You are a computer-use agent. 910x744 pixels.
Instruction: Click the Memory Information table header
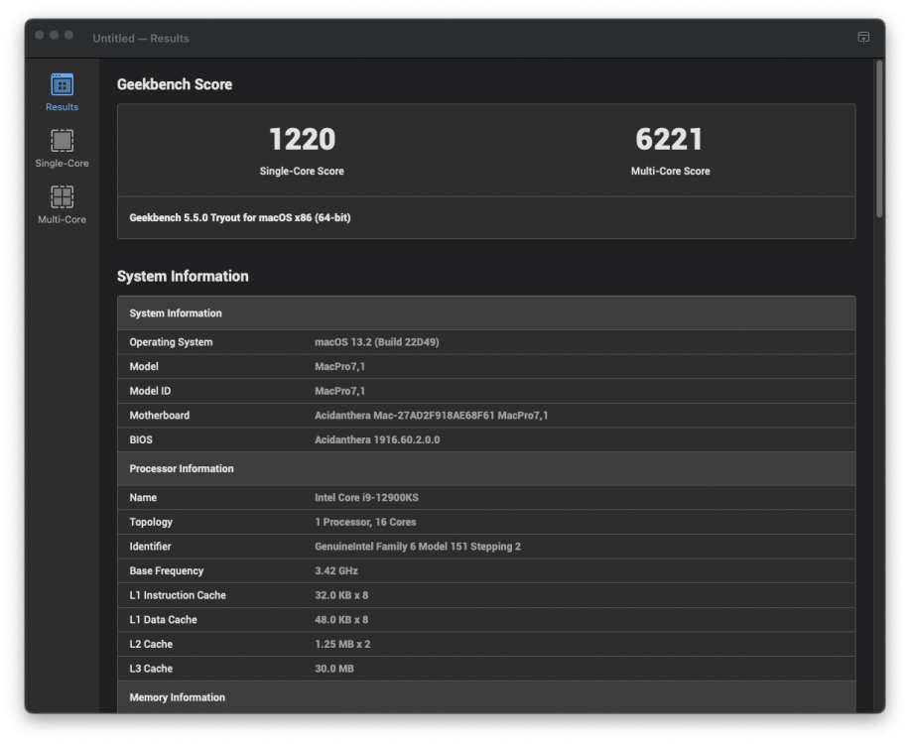tap(486, 697)
